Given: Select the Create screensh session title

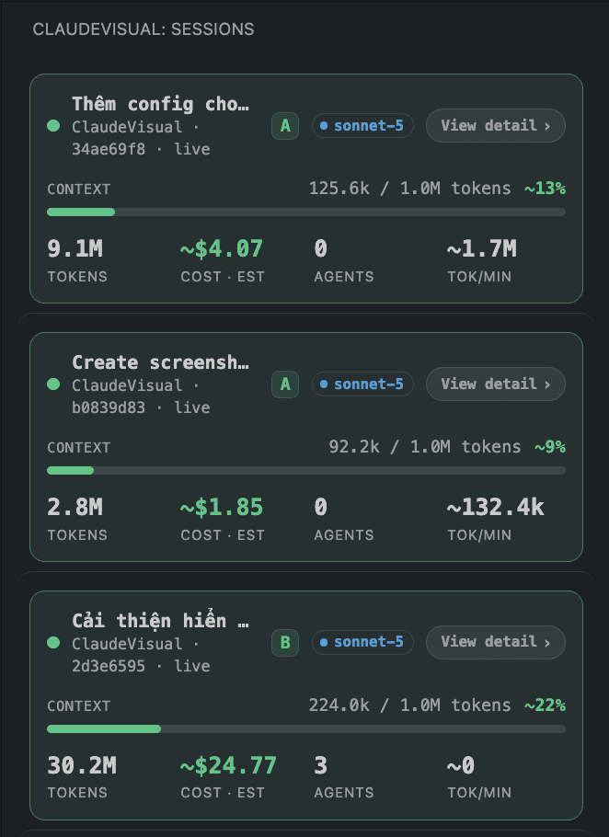Looking at the screenshot, I should (x=161, y=362).
